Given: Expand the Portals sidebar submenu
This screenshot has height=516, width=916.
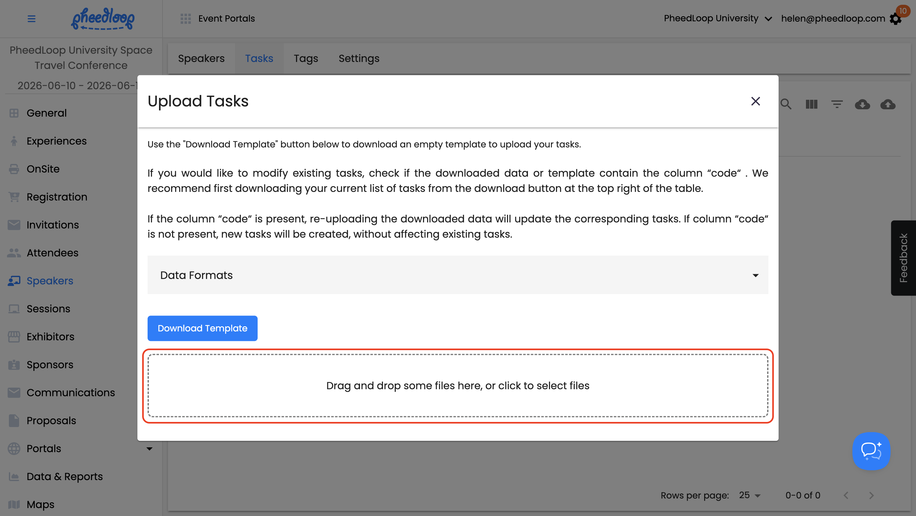Looking at the screenshot, I should pos(149,449).
